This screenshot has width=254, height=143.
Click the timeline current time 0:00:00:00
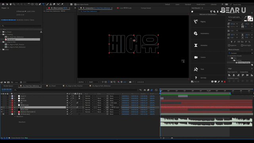pos(7,89)
